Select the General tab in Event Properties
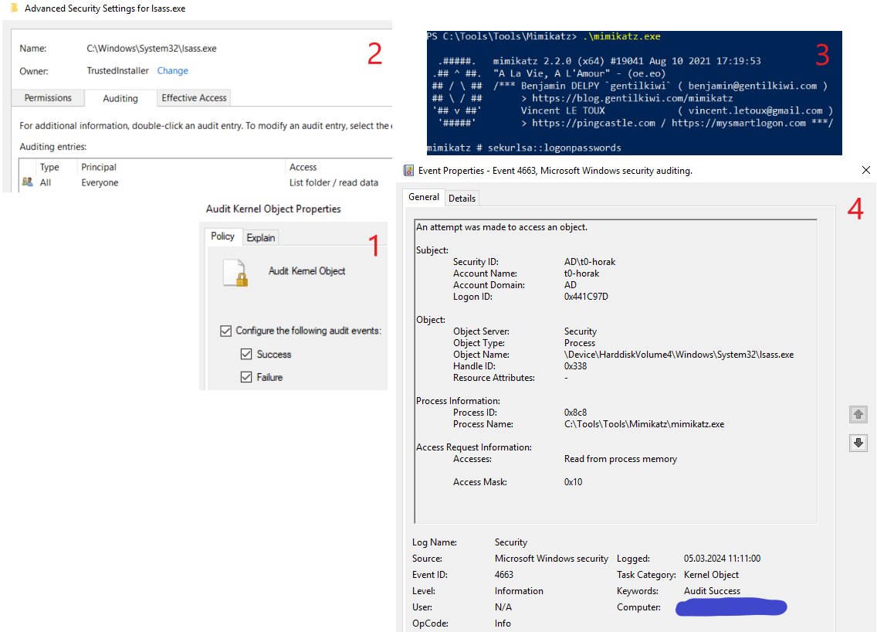The height and width of the screenshot is (632, 877). 423,197
